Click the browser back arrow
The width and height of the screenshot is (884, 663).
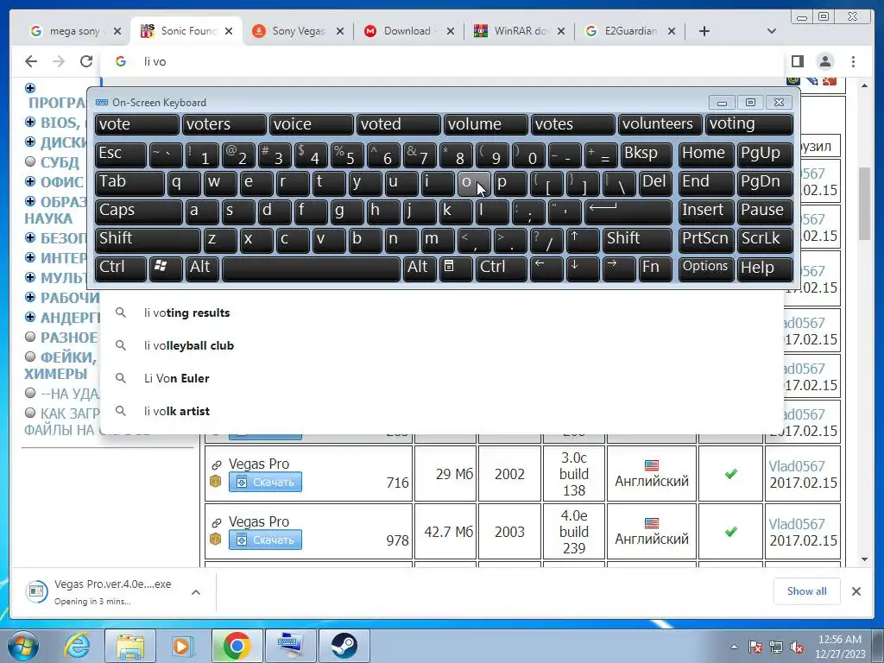[31, 61]
